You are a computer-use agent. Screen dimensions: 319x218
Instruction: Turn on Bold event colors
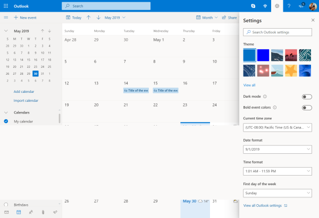pyautogui.click(x=306, y=108)
